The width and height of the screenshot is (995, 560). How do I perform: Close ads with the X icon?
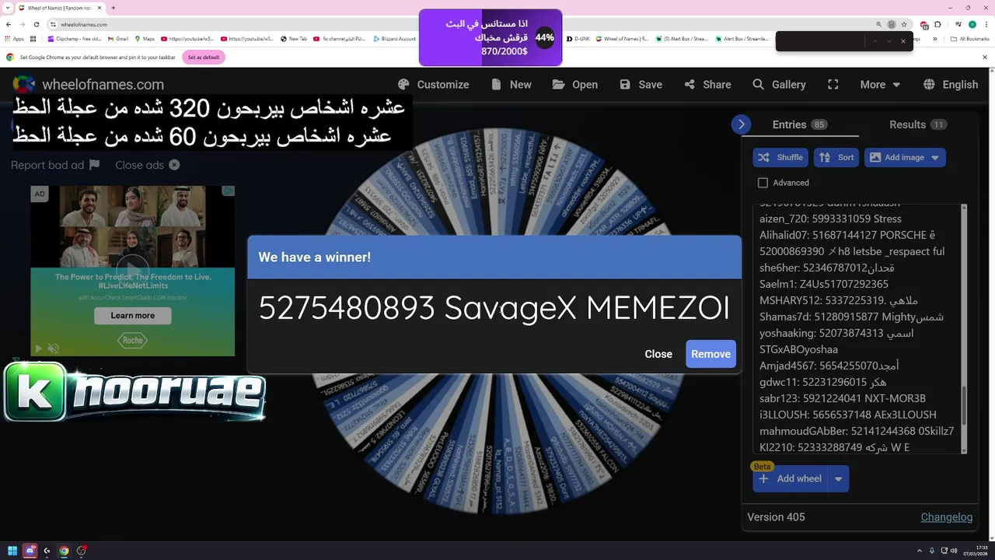click(174, 165)
